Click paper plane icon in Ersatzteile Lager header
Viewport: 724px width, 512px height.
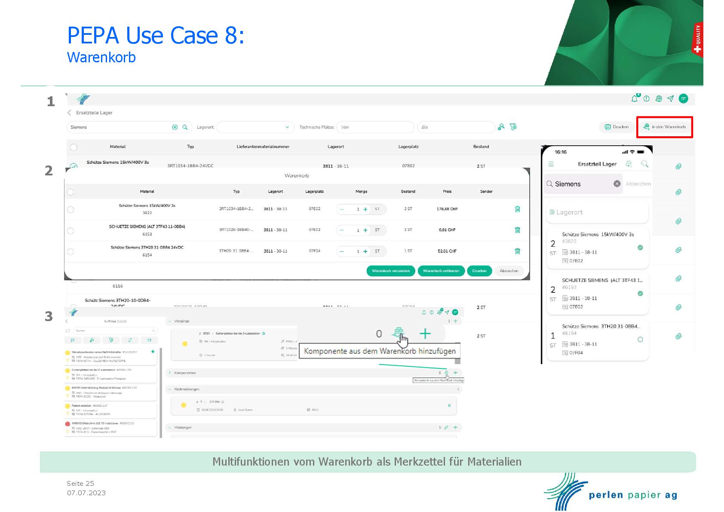[x=670, y=99]
